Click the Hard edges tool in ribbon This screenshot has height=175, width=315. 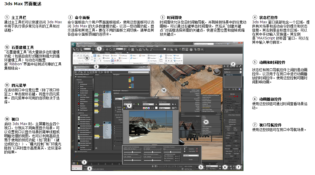pos(176,56)
